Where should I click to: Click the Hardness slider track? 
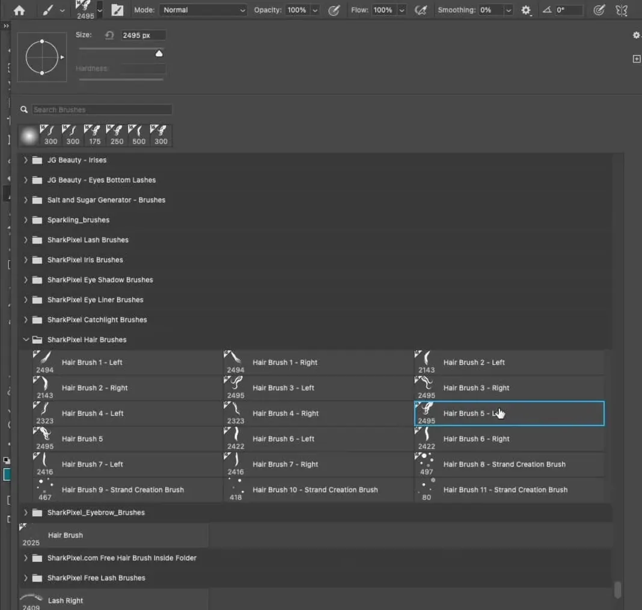[x=121, y=79]
